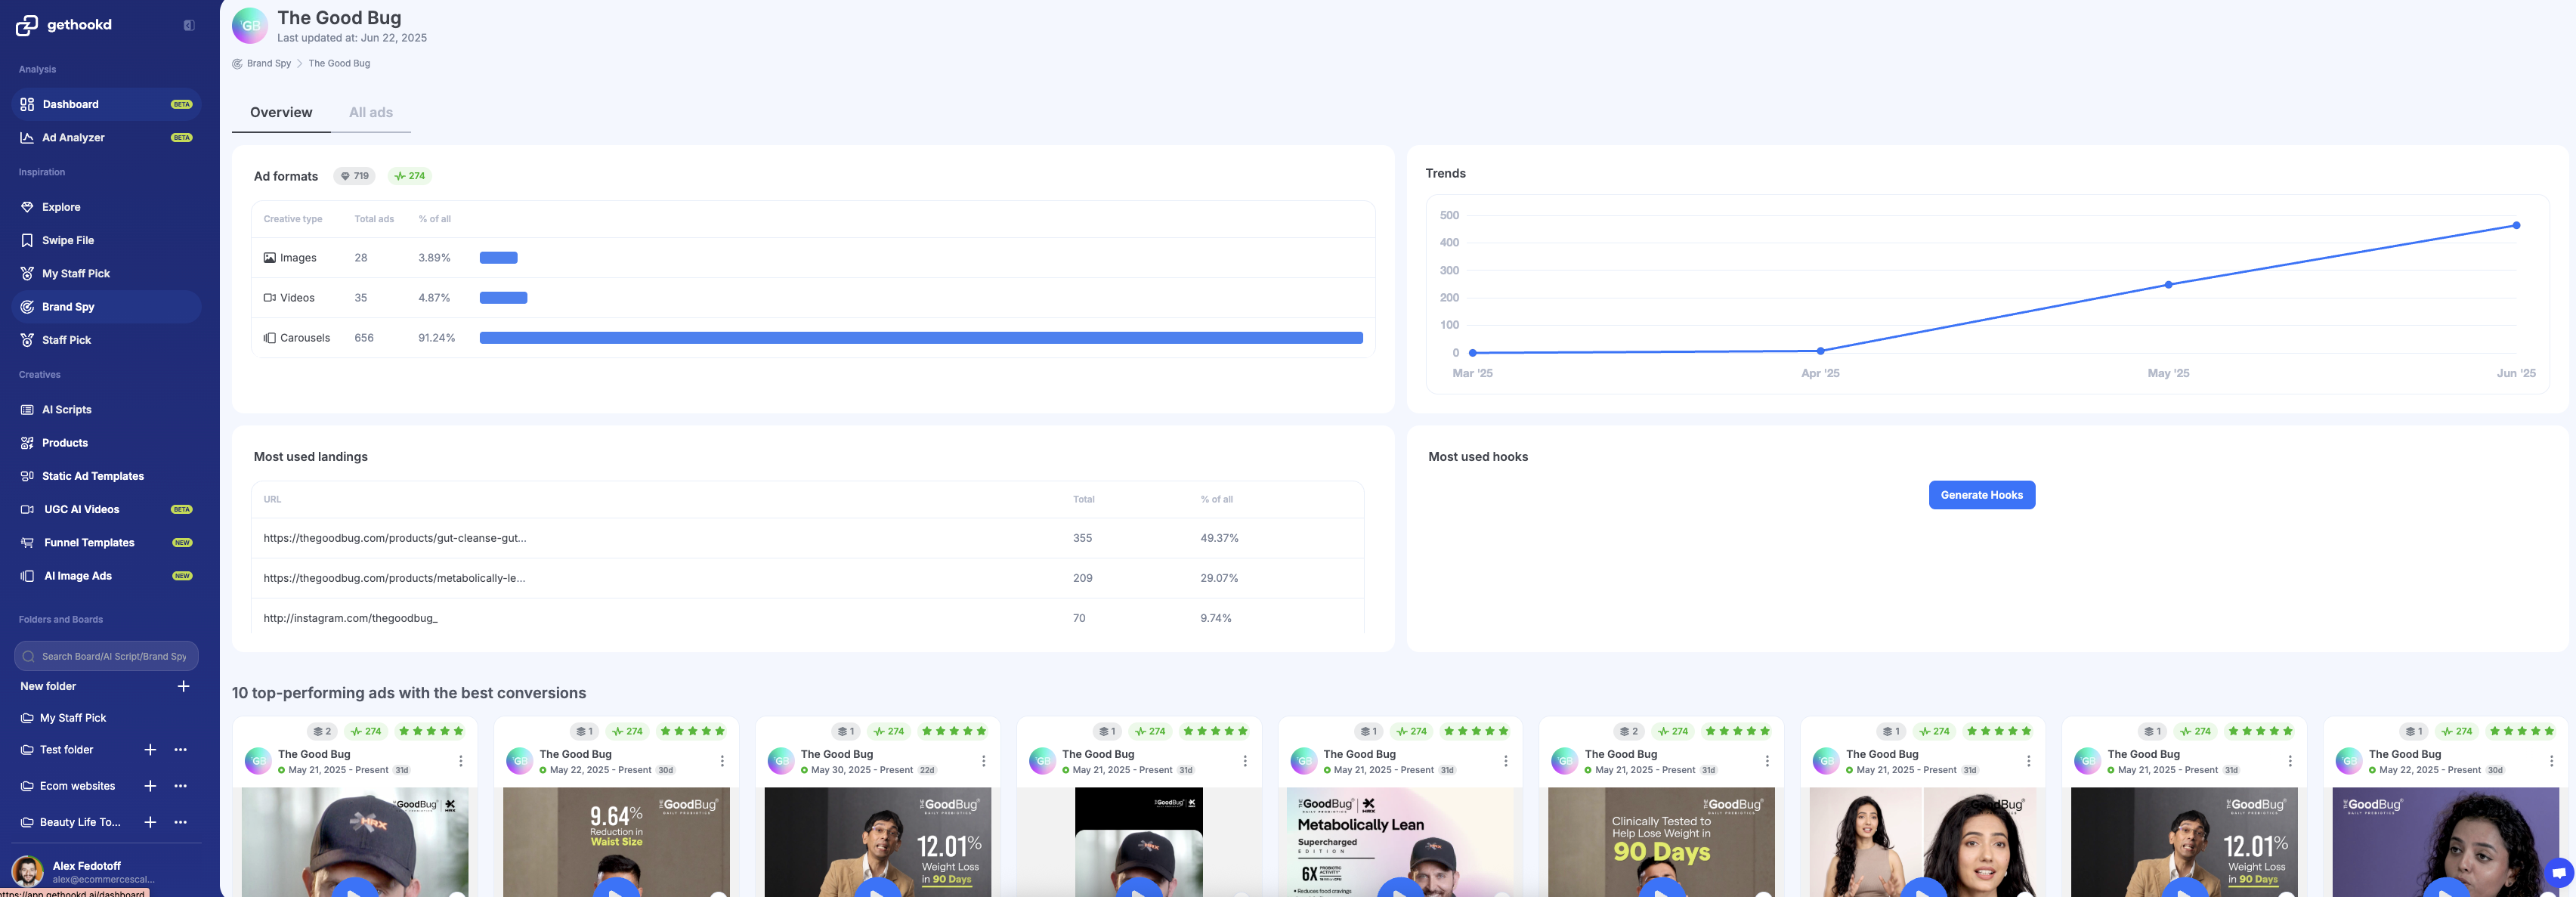The height and width of the screenshot is (897, 2576).
Task: Add a new folder with the plus icon
Action: tap(183, 686)
